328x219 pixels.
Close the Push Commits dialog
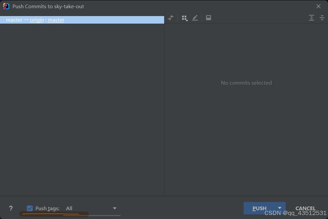pos(318,6)
